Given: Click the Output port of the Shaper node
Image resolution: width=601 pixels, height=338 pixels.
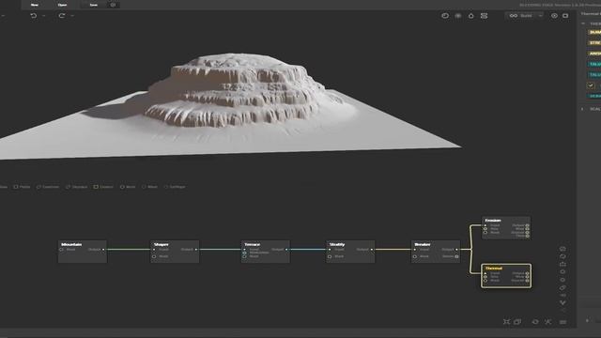Looking at the screenshot, I should 196,250.
